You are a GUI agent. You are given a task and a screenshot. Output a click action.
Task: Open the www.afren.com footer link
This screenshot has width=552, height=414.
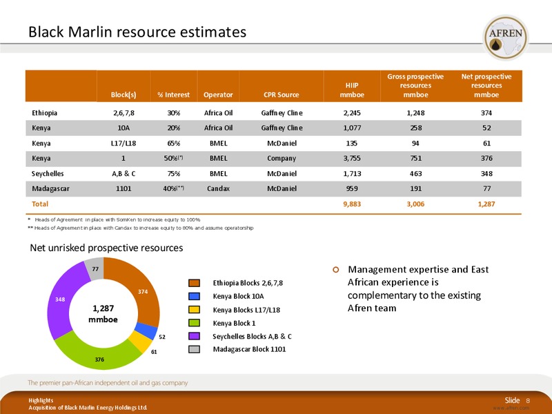pyautogui.click(x=511, y=408)
